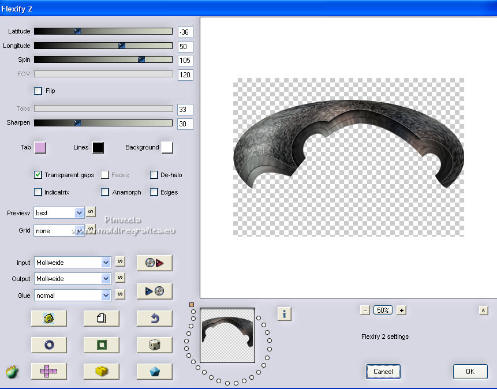
Task: Click the Latitude slider track
Action: click(x=103, y=31)
